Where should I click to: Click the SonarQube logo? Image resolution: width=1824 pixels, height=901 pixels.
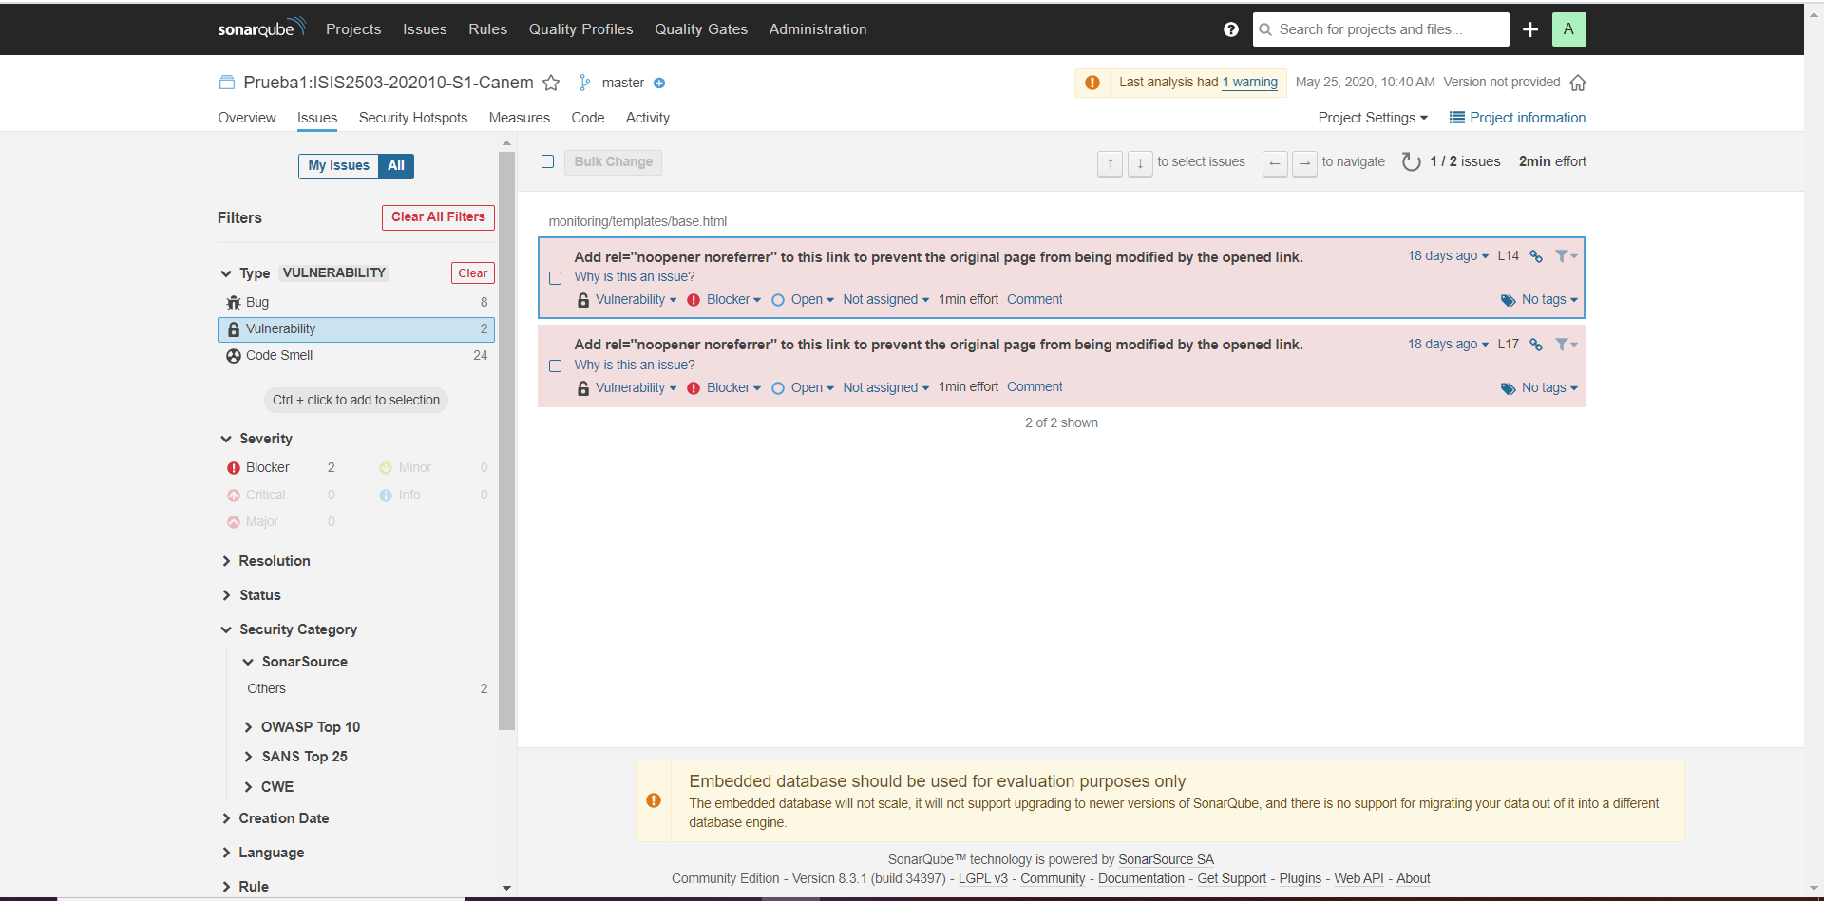(261, 28)
